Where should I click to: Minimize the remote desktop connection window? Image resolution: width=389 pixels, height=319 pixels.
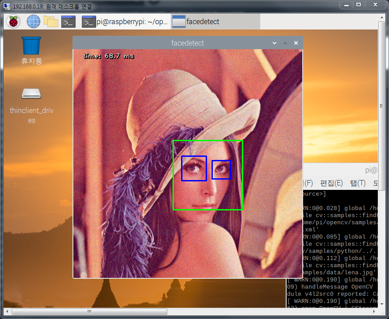pyautogui.click(x=347, y=5)
